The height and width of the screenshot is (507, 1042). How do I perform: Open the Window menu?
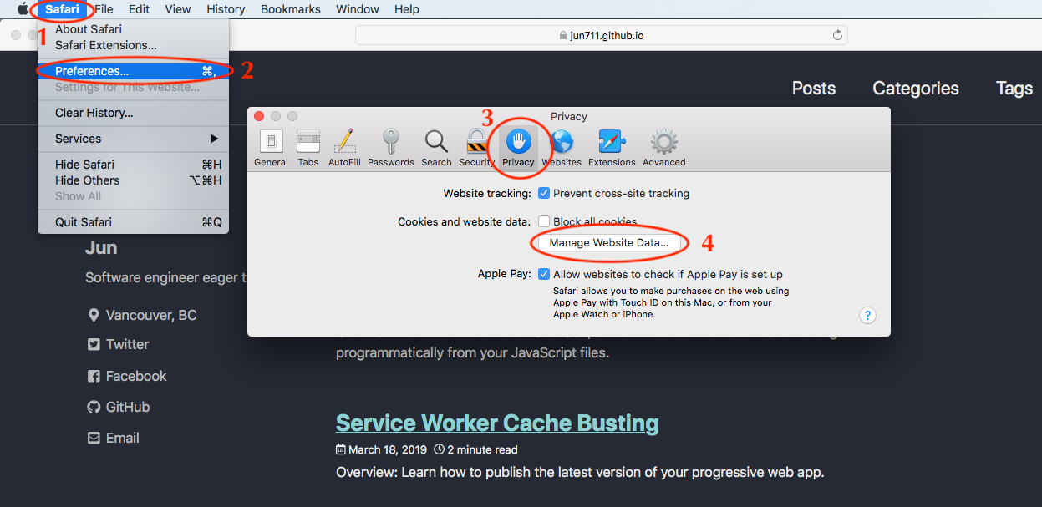pyautogui.click(x=357, y=9)
